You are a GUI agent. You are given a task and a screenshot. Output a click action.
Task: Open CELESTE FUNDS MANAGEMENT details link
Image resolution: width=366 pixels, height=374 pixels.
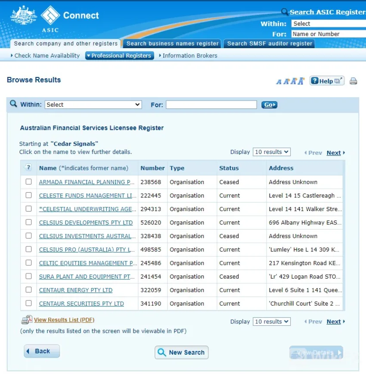87,196
